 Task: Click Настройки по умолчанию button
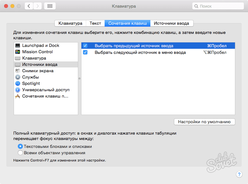coord(204,122)
